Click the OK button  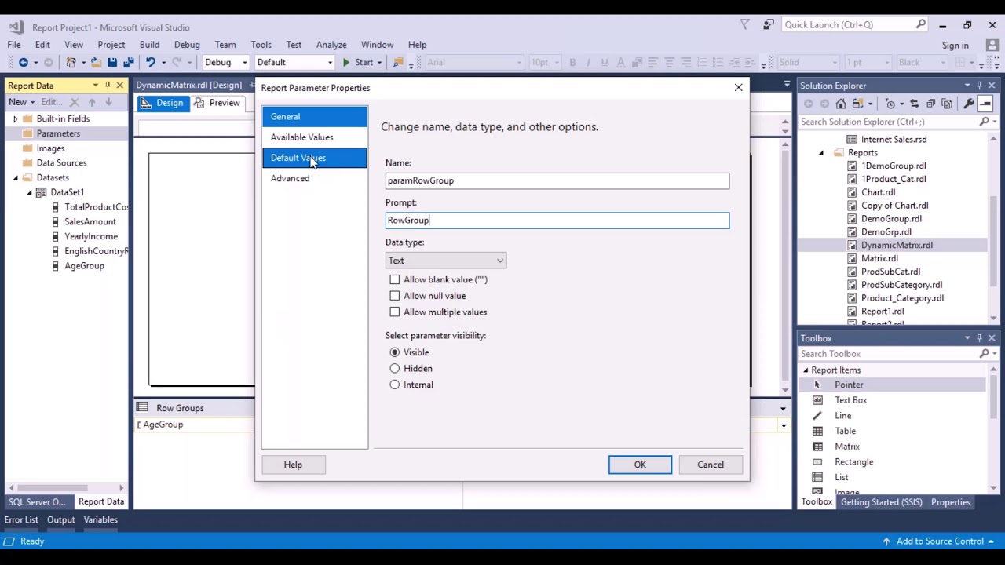click(x=640, y=465)
